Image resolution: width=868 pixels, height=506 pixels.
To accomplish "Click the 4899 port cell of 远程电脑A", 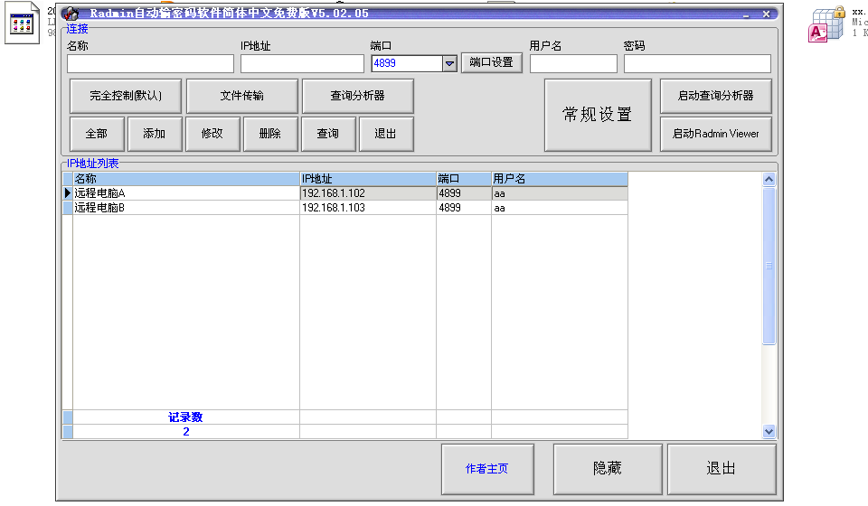I will 464,193.
